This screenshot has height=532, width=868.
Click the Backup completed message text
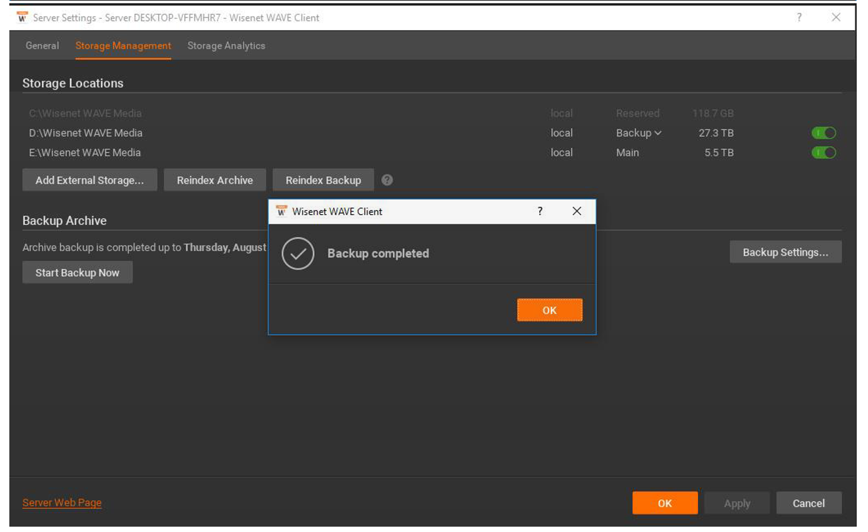[x=378, y=254]
